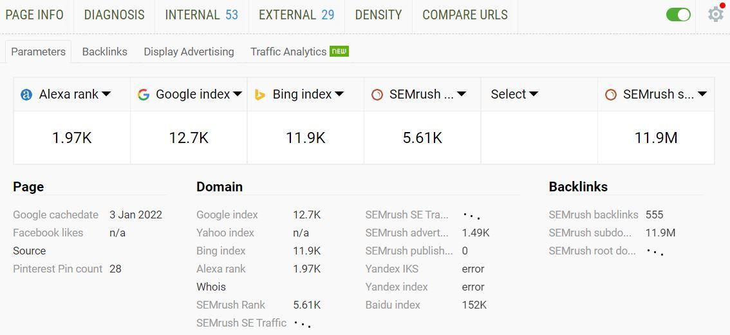This screenshot has width=730, height=335.
Task: Open the settings gear icon
Action: tap(716, 14)
